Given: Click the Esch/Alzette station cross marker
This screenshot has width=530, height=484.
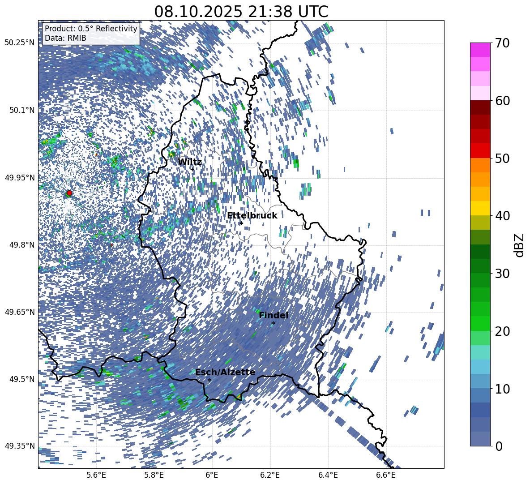Looking at the screenshot, I should coord(209,380).
